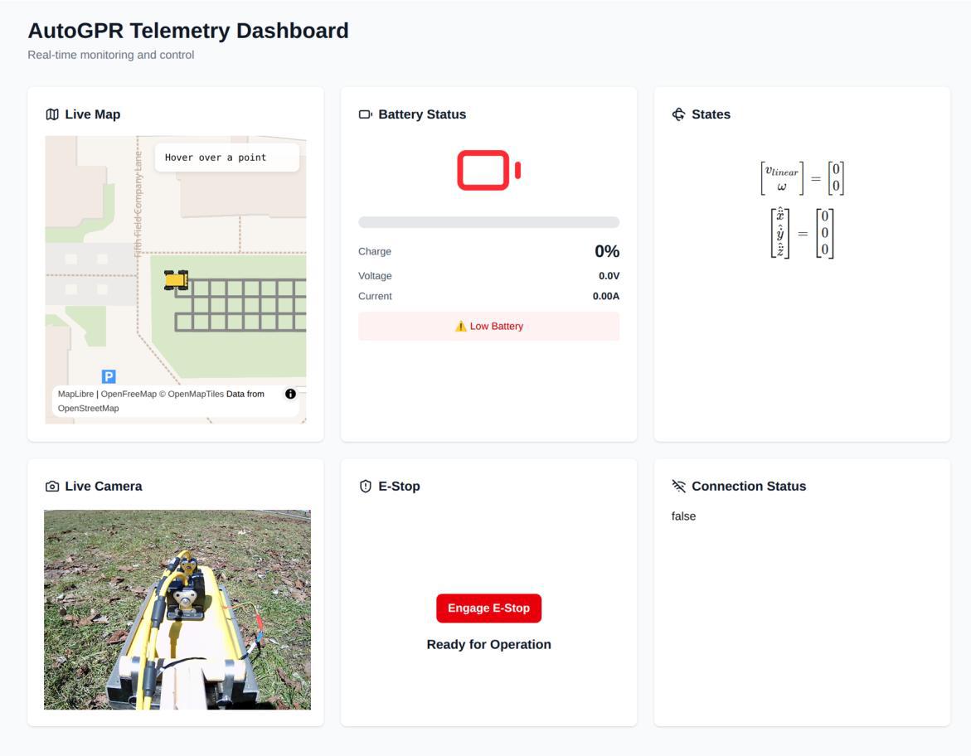Click the 'Hover over a point' tooltip box

click(226, 157)
